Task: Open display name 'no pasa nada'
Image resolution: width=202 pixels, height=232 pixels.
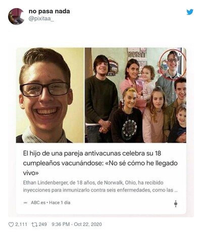Action: pyautogui.click(x=49, y=12)
